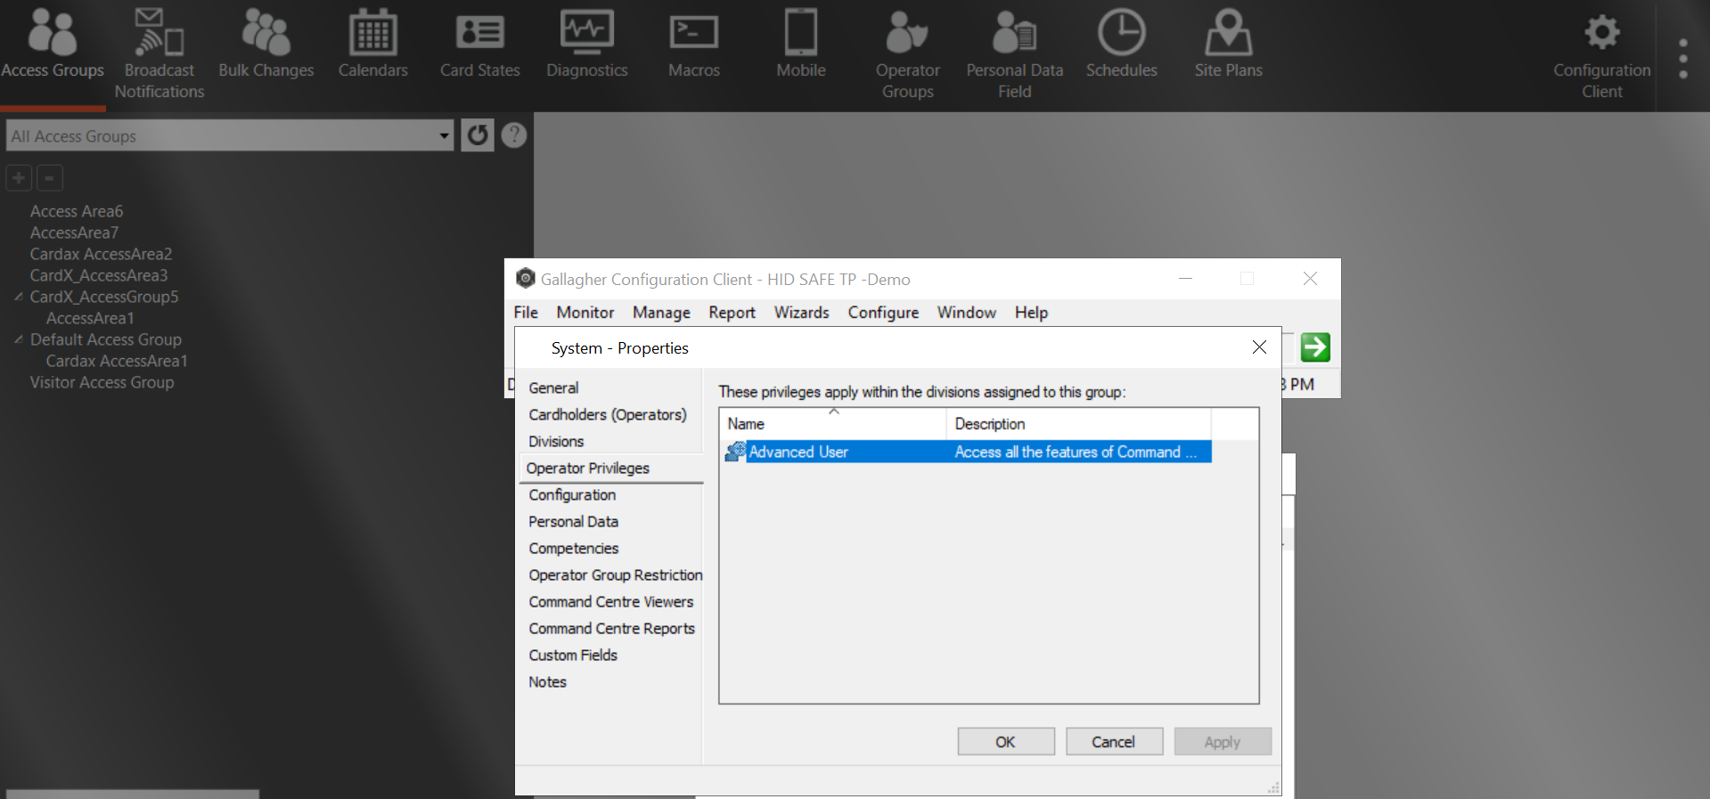Open help with the question mark icon
The height and width of the screenshot is (799, 1710).
click(x=514, y=135)
